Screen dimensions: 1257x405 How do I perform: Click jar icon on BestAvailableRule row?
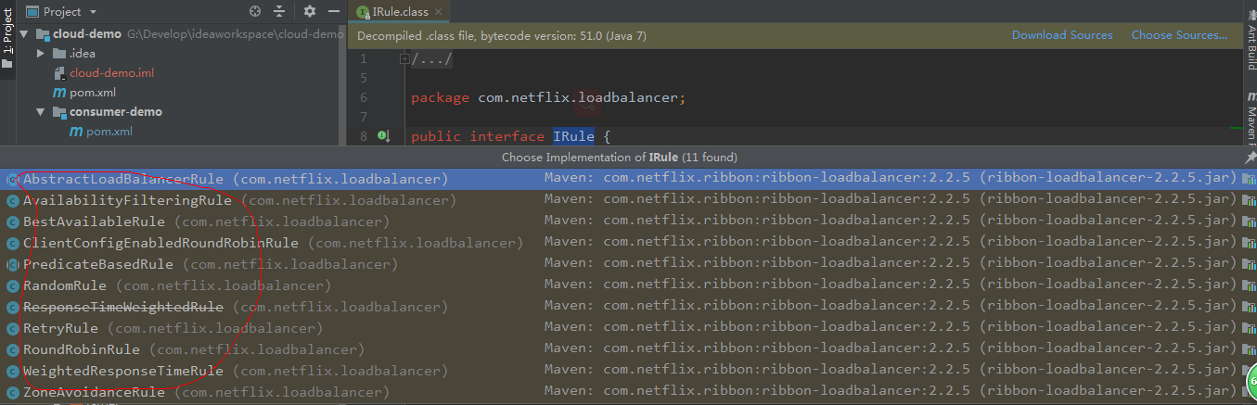tap(1249, 221)
